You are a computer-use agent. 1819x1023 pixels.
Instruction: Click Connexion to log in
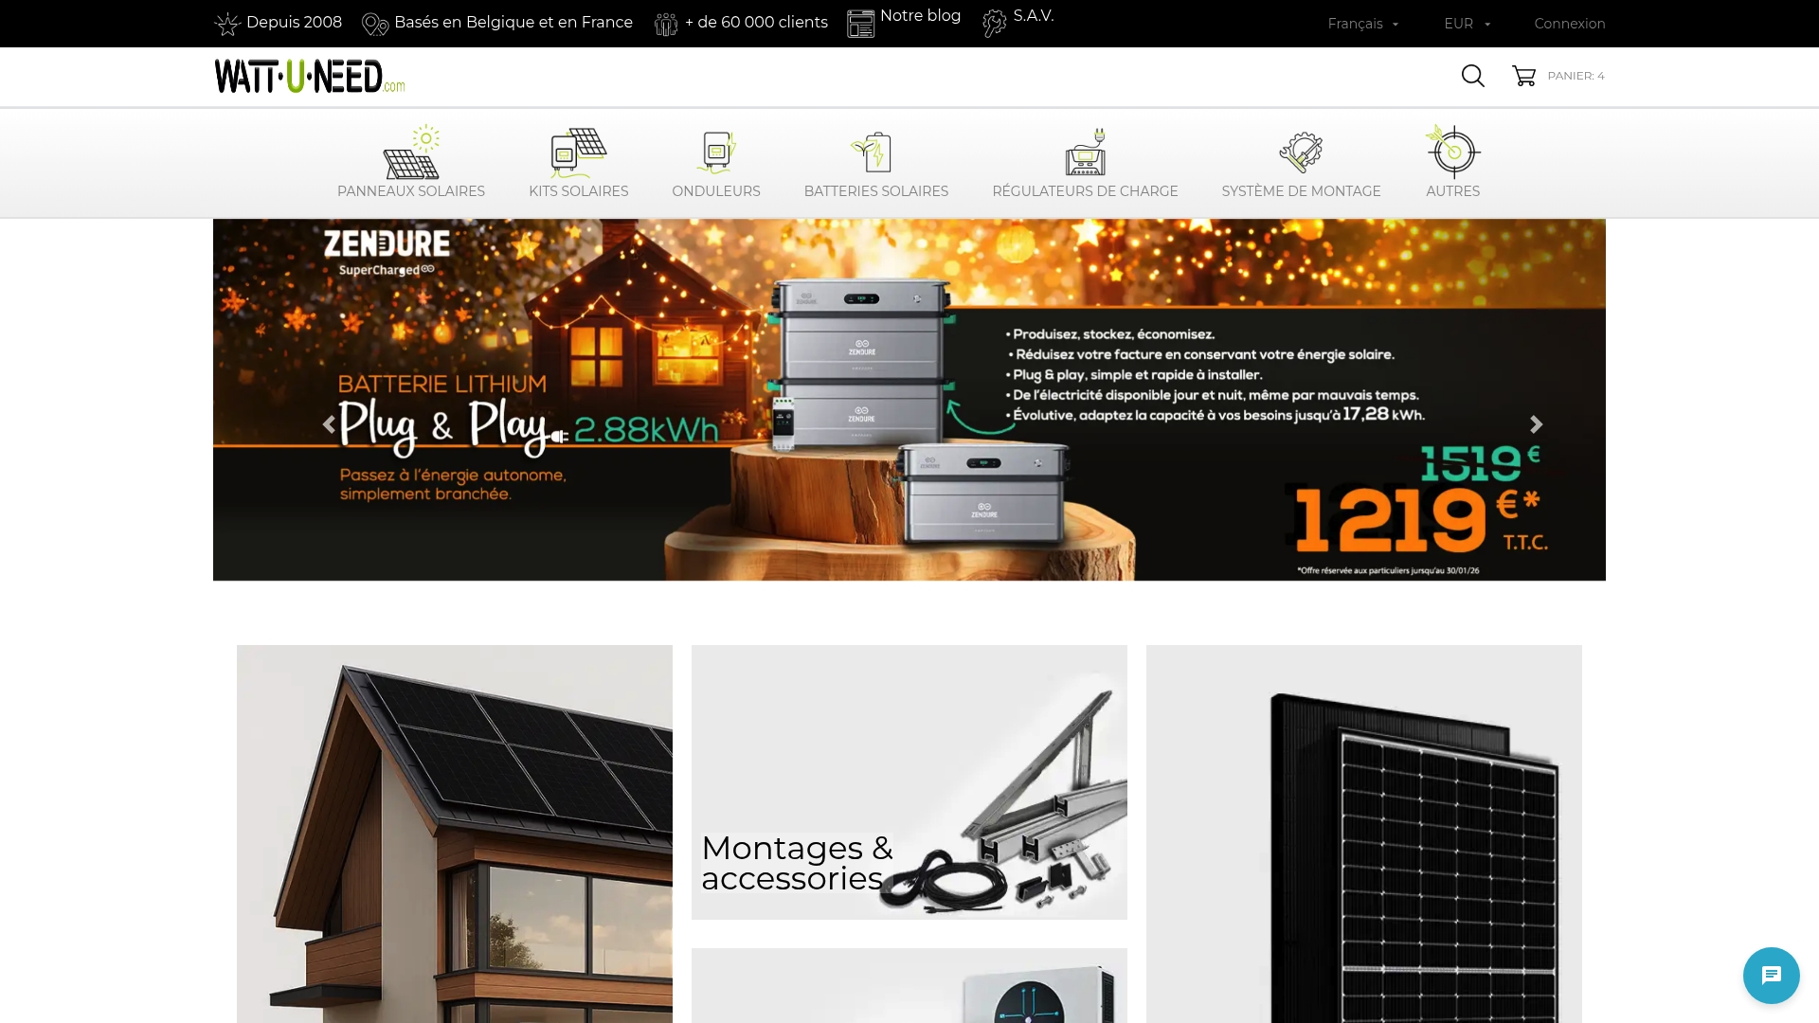(1569, 23)
